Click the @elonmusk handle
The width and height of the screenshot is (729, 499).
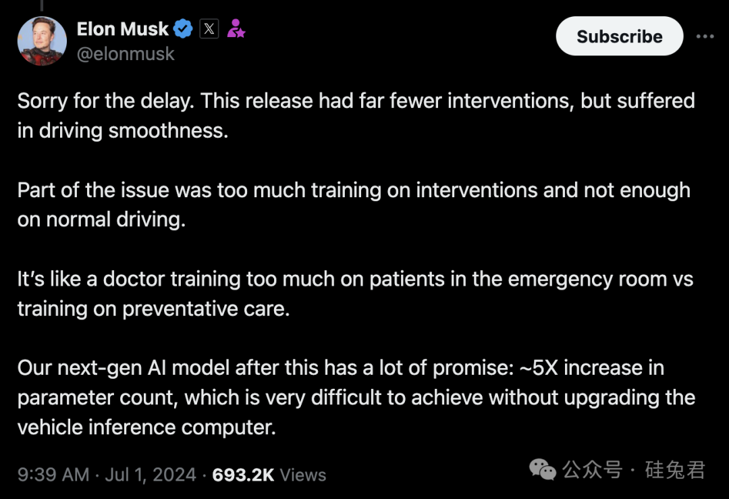(126, 54)
